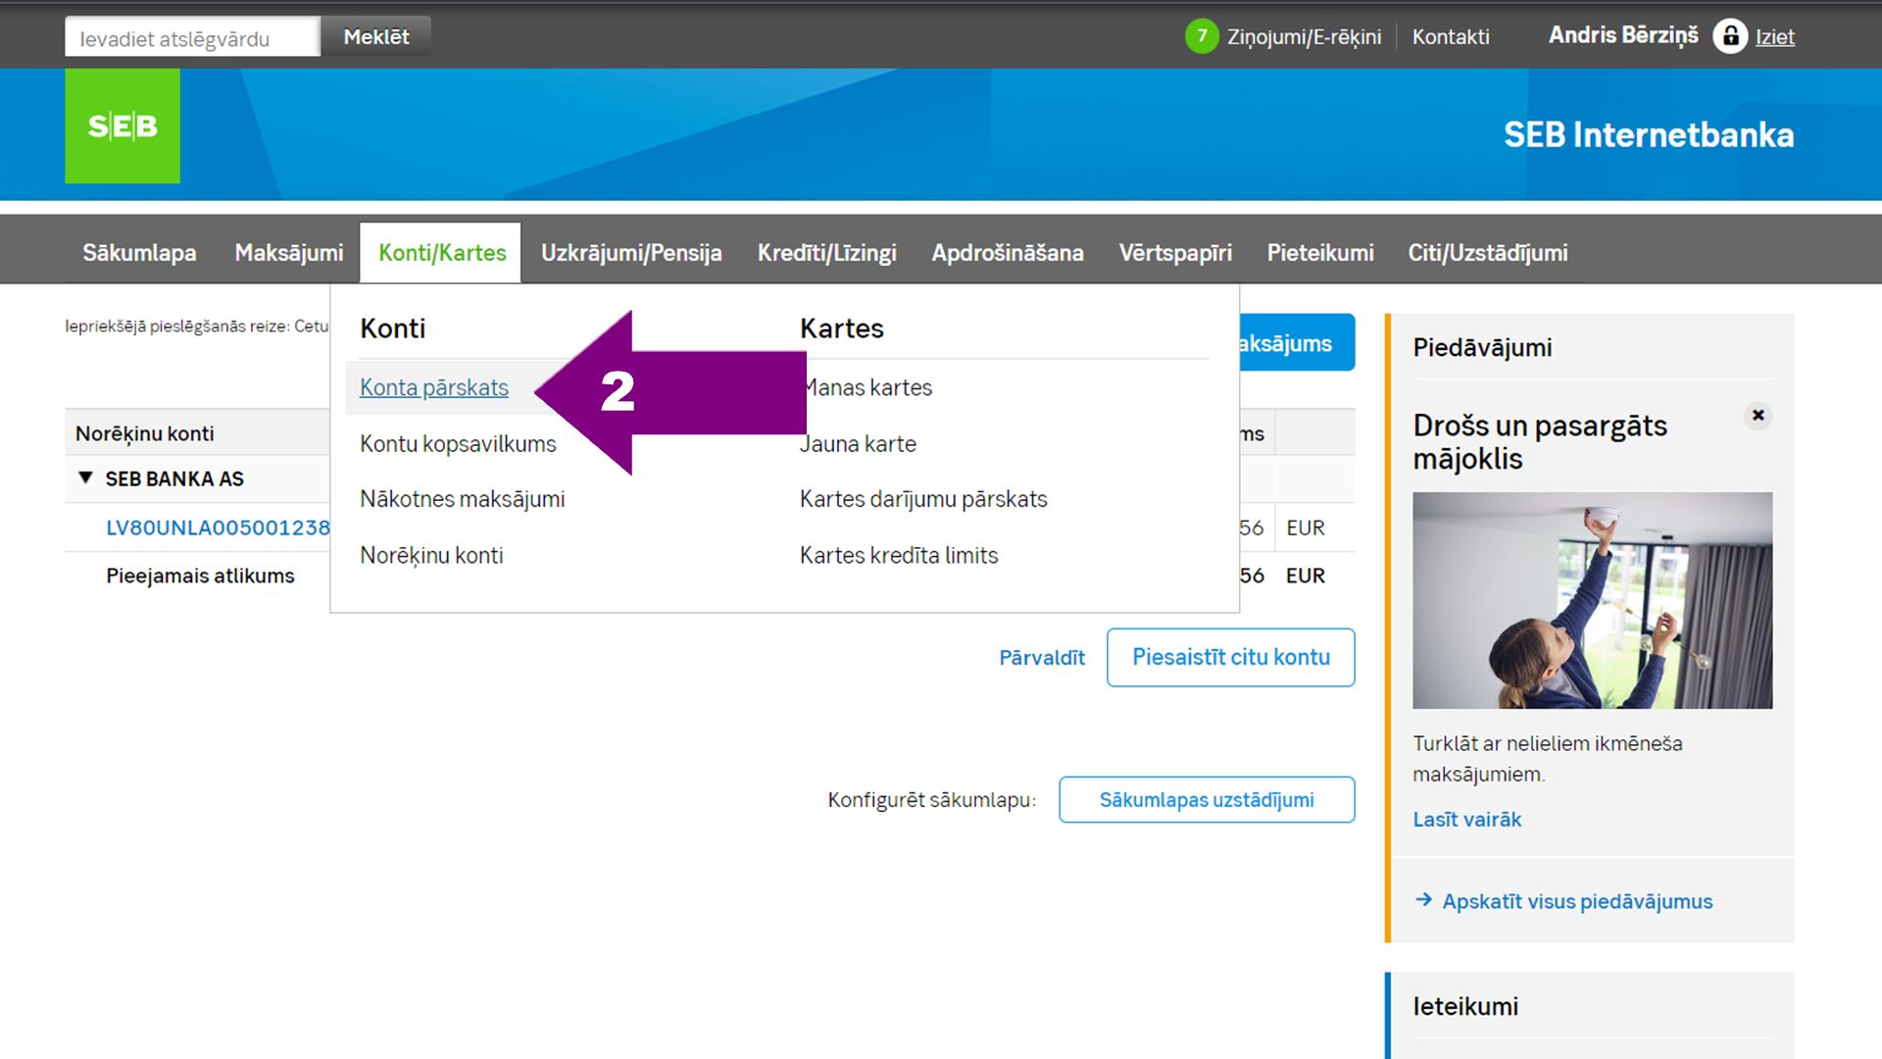Image resolution: width=1882 pixels, height=1059 pixels.
Task: Choose Kartes kredīta limits from menu
Action: click(899, 555)
